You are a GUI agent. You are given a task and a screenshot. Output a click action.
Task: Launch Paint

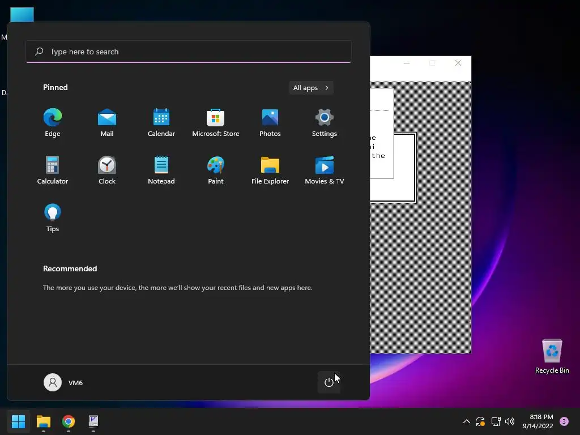(x=216, y=170)
